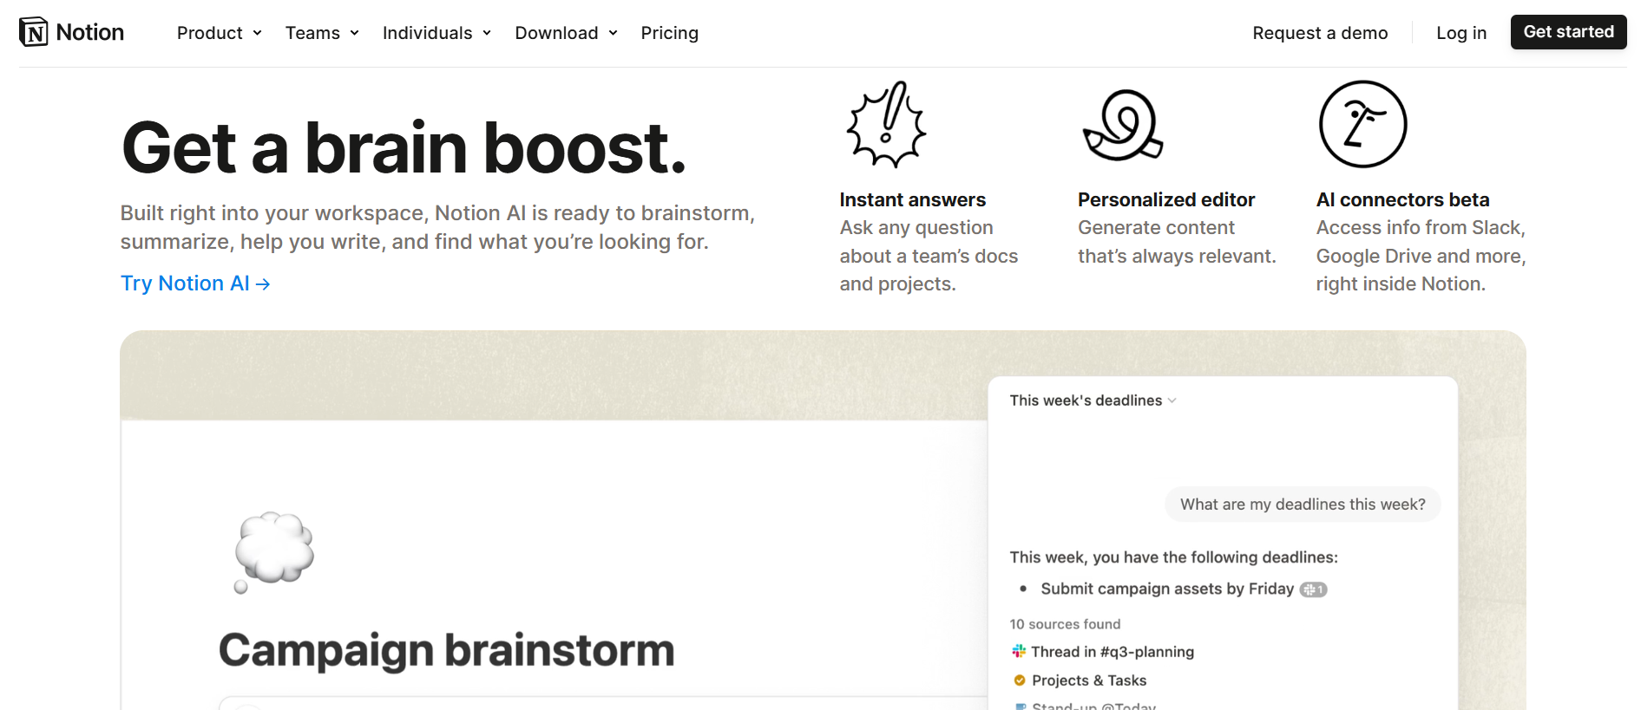Click the "Get a brain boost." headline
The width and height of the screenshot is (1641, 710).
click(404, 148)
